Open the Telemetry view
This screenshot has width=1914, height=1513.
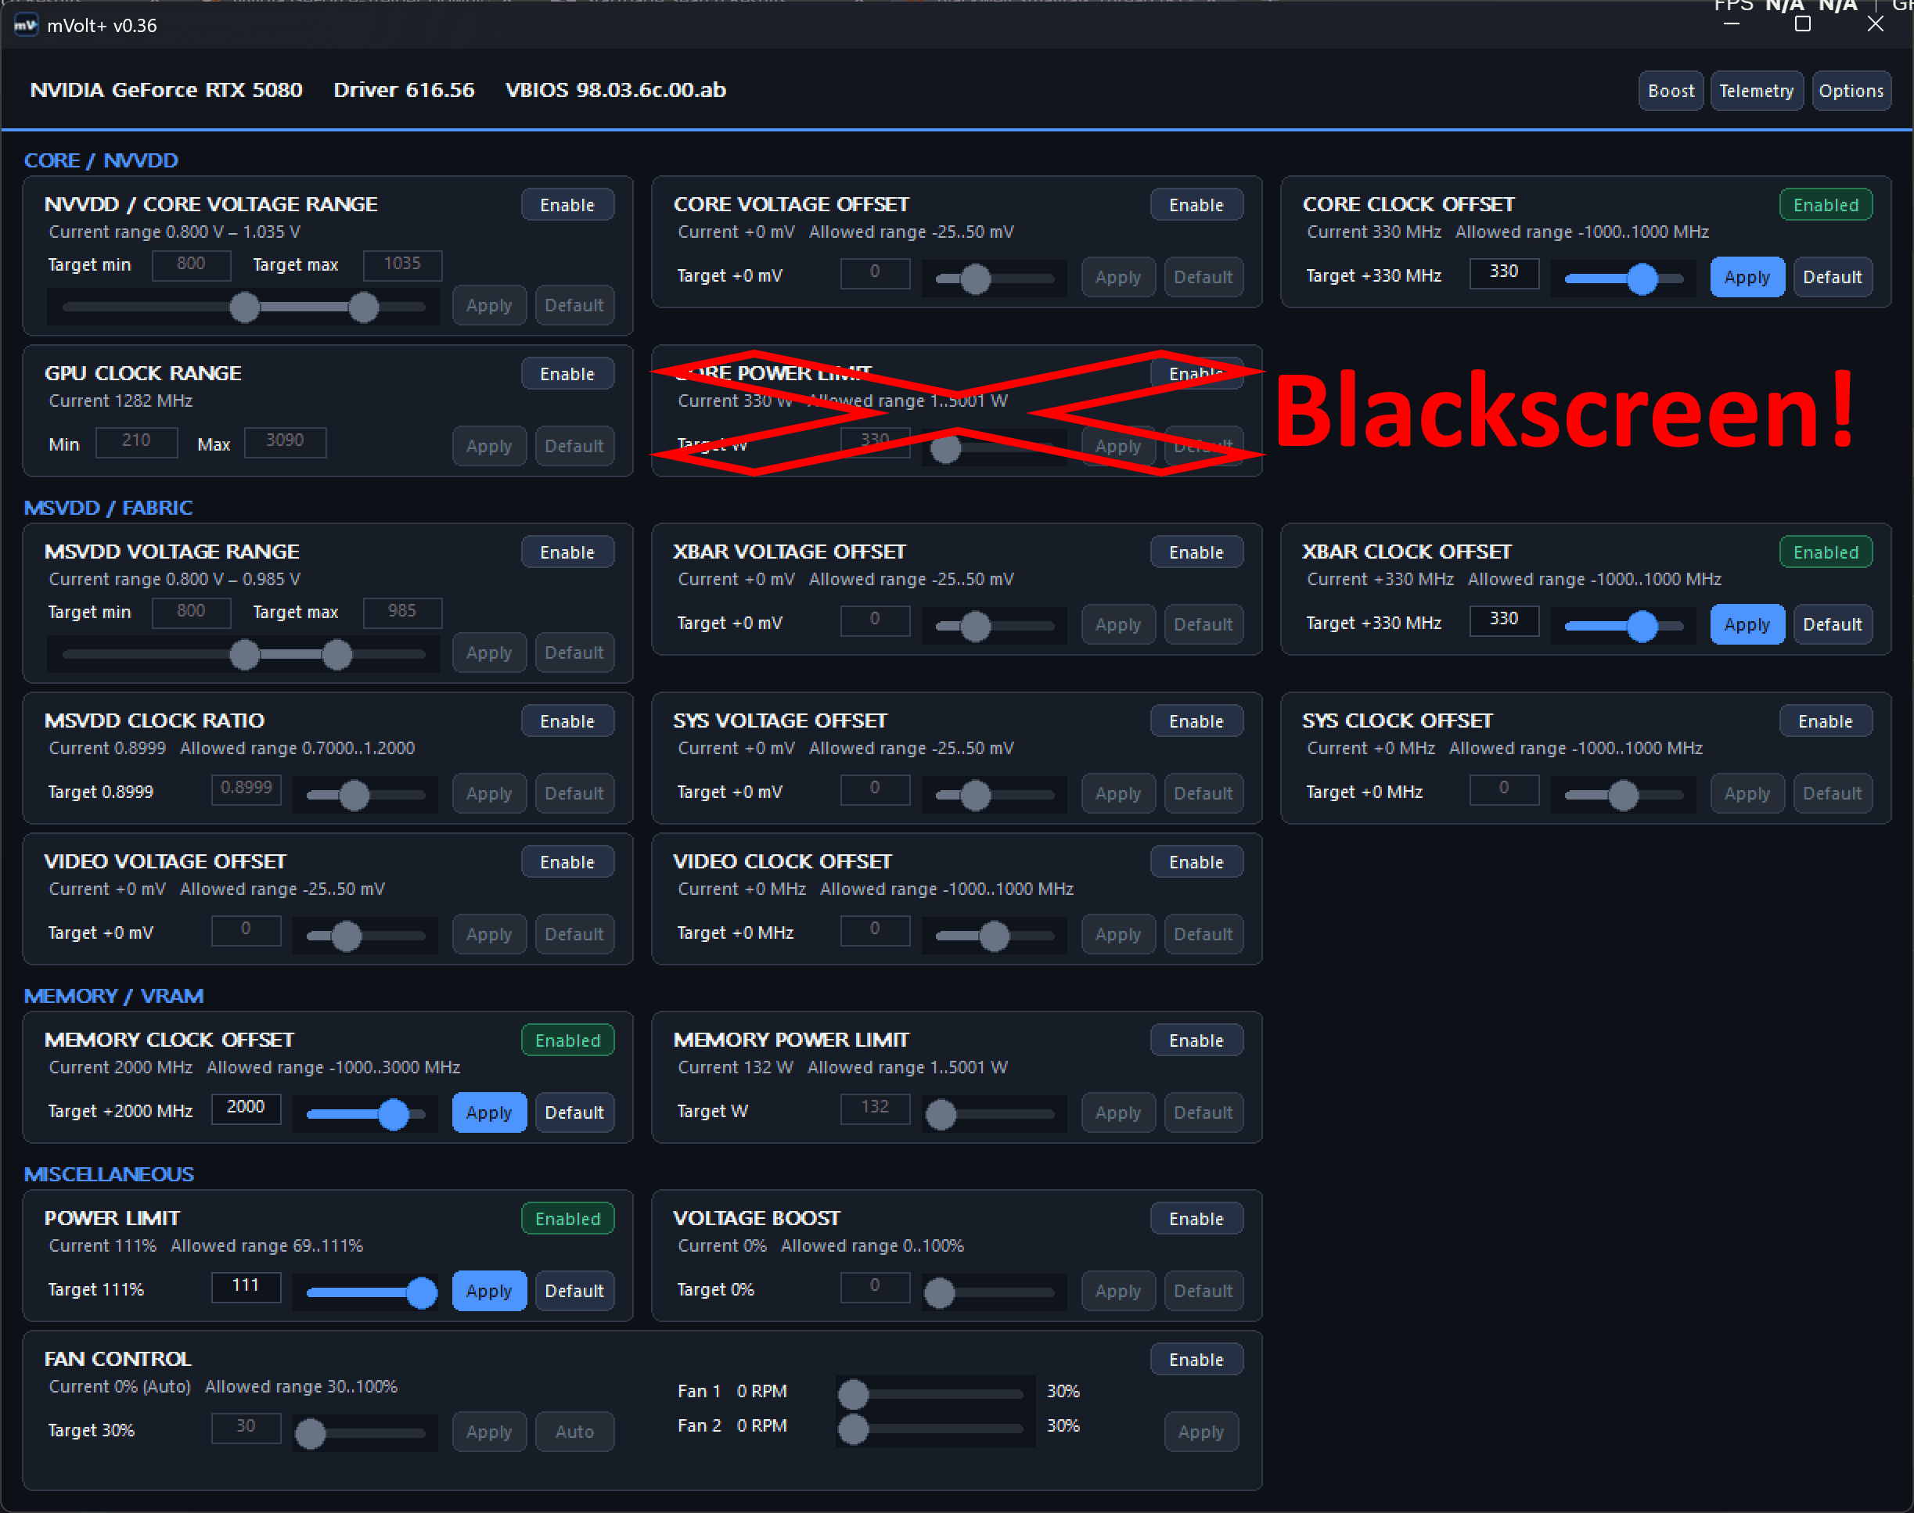pos(1756,92)
